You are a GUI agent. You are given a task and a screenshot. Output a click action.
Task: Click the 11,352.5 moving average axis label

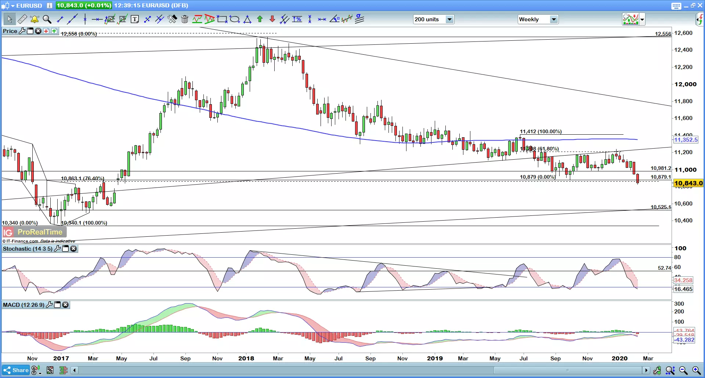(x=686, y=140)
